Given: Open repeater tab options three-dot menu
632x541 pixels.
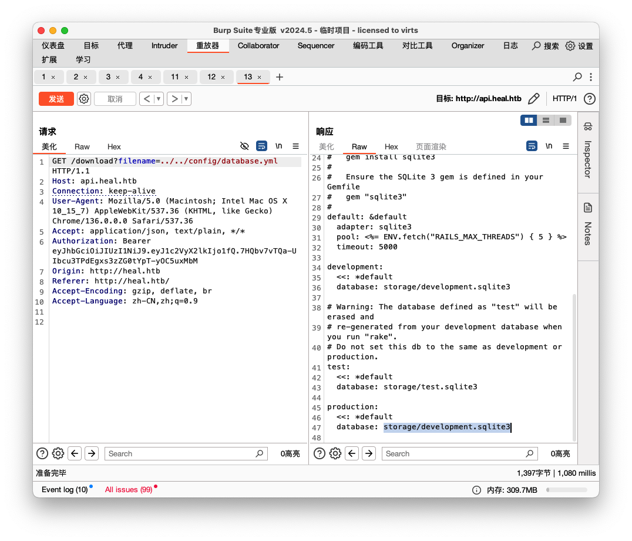Looking at the screenshot, I should [x=591, y=76].
